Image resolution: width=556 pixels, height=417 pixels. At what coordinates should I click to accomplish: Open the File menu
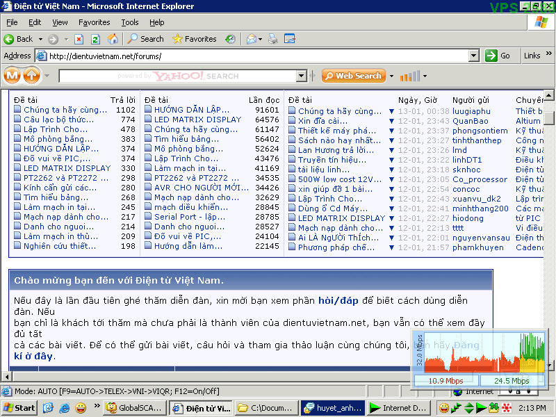pyautogui.click(x=12, y=22)
